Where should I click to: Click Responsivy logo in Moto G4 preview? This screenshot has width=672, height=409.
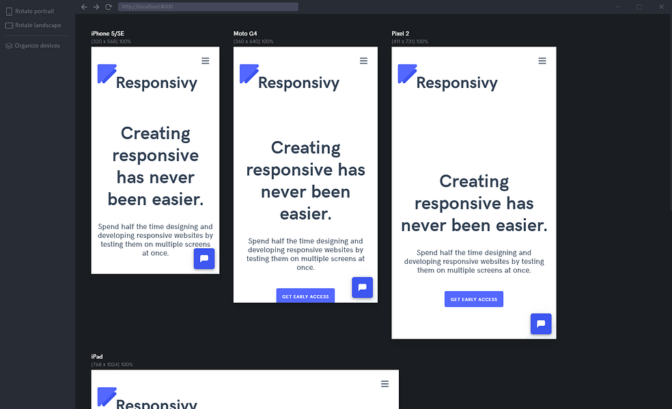point(290,78)
